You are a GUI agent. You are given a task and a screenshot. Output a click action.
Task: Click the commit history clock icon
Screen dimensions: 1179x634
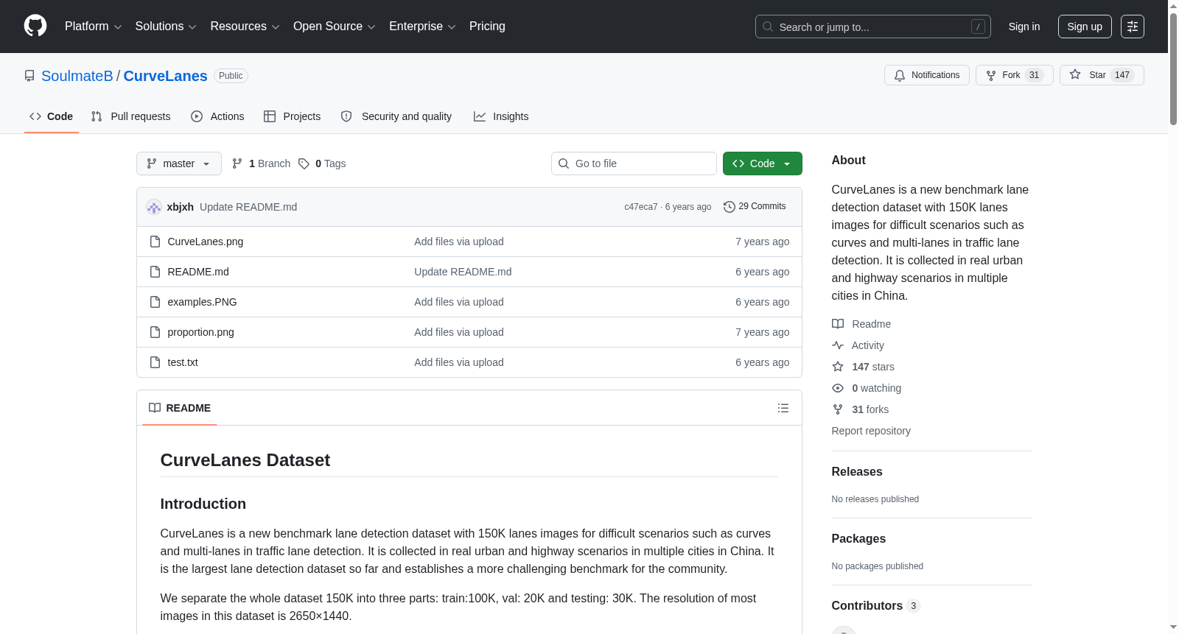pyautogui.click(x=730, y=207)
